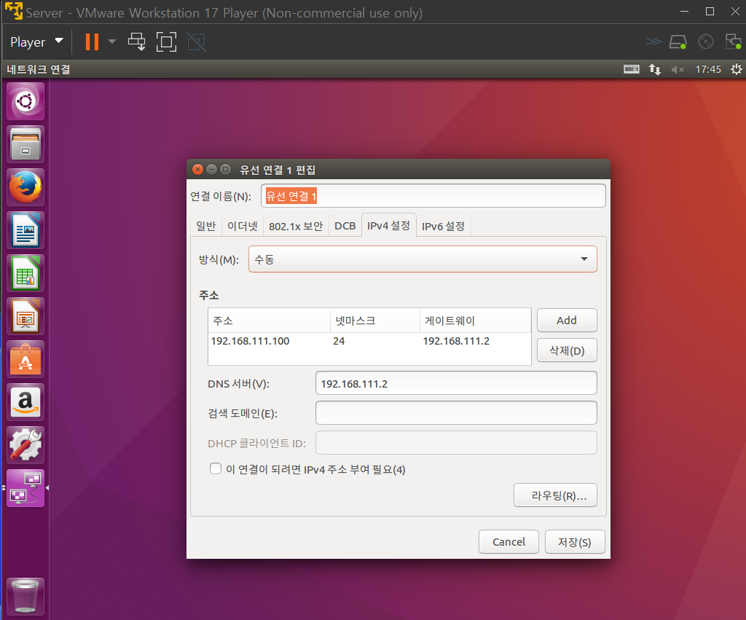Switch to the 일반 tab
The image size is (746, 620).
coord(206,226)
